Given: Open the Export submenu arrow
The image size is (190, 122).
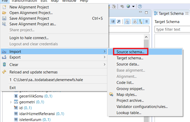Looking at the screenshot, I should [104, 57].
